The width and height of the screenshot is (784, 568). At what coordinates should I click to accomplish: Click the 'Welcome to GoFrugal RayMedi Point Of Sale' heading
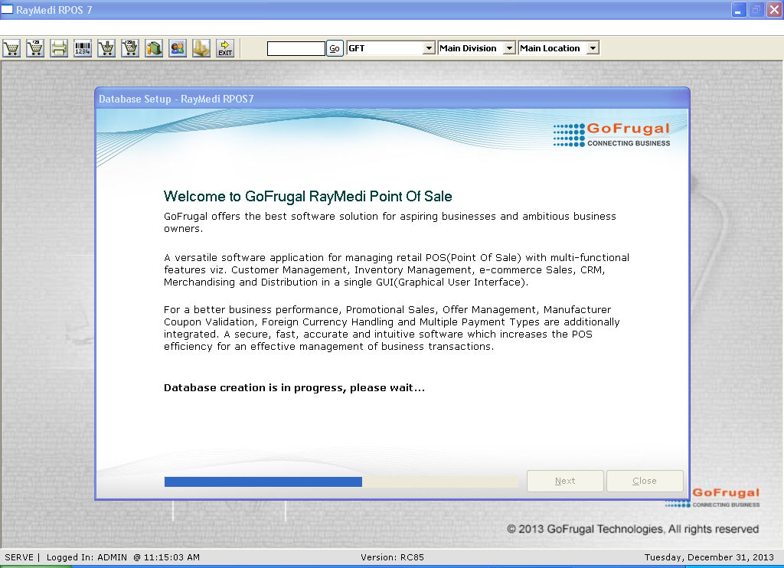[308, 196]
